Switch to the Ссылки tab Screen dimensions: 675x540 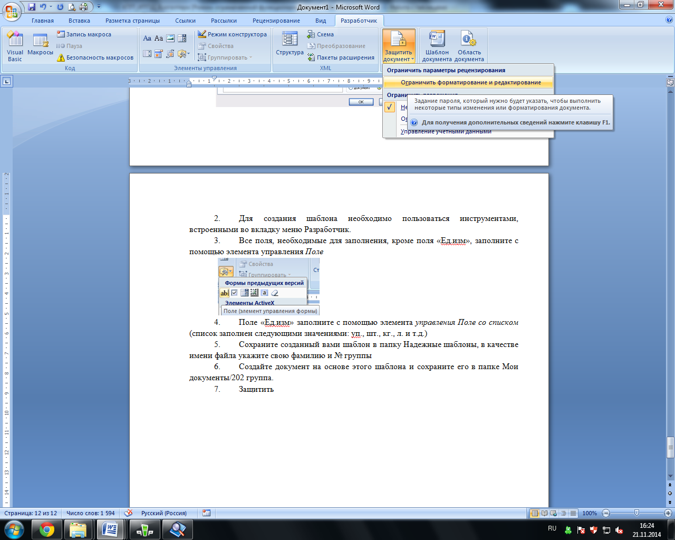(186, 21)
